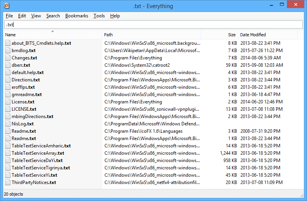Click file icon next to NisLog.txt

click(x=8, y=123)
